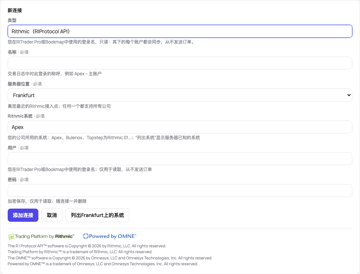Click the 离您最近的Rithmic接入点 hint text
The height and width of the screenshot is (274, 360).
pos(59,106)
